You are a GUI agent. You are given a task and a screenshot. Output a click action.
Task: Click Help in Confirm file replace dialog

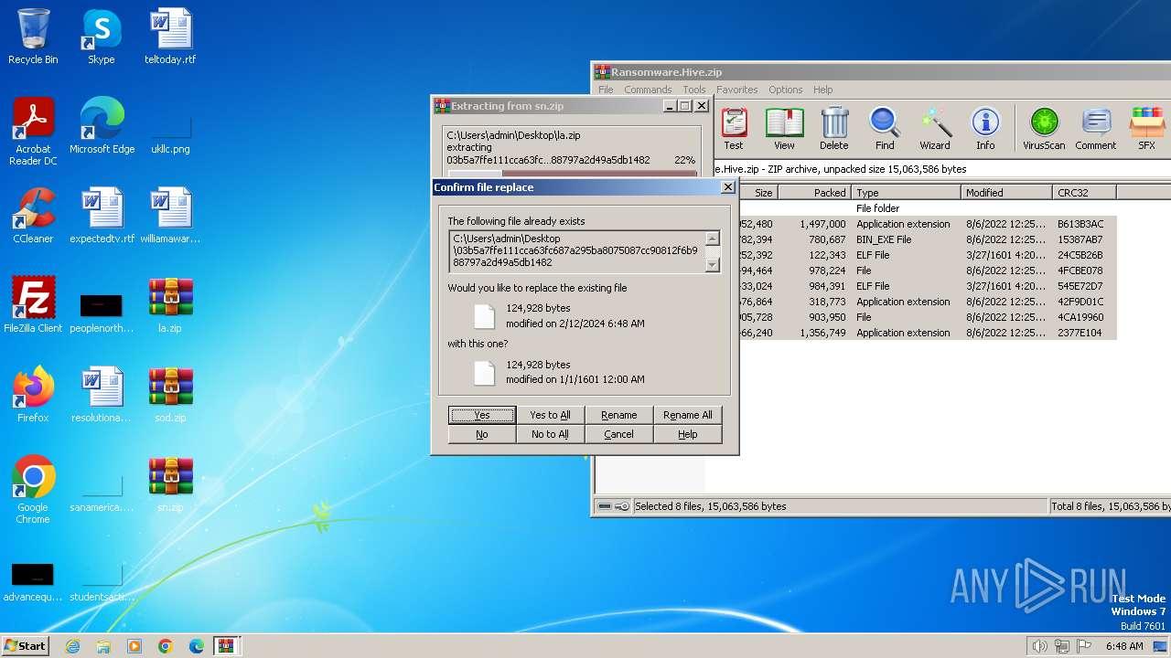coord(687,434)
